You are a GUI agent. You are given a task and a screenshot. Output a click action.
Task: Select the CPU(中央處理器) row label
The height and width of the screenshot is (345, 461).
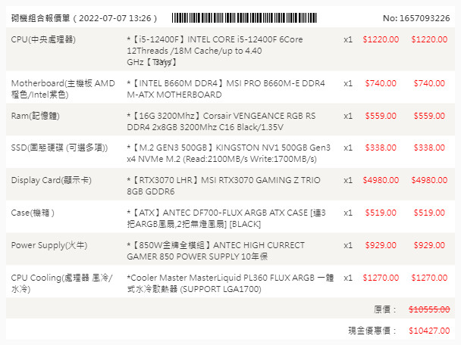point(43,39)
